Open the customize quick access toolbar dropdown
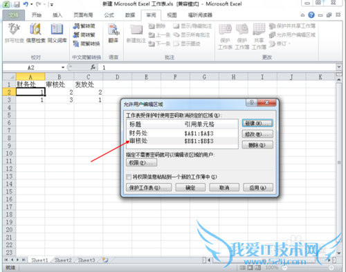This screenshot has height=272, width=346. point(52,4)
